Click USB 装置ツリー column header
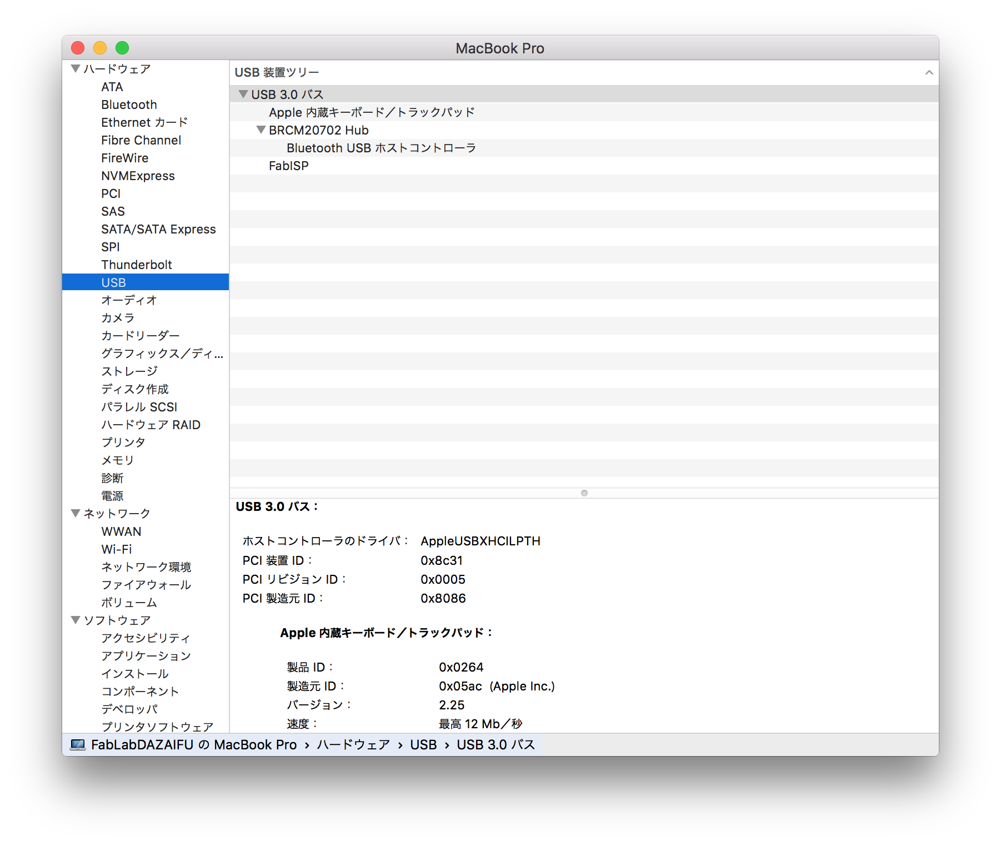Image resolution: width=1001 pixels, height=845 pixels. [x=584, y=72]
